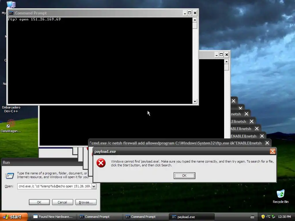
Task: Minimize the front Command Prompt window
Action: (x=185, y=13)
